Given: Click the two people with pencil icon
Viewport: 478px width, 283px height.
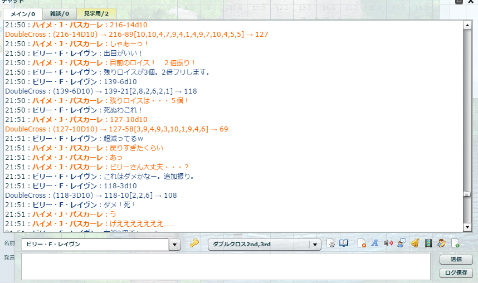Looking at the screenshot, I should 441,243.
